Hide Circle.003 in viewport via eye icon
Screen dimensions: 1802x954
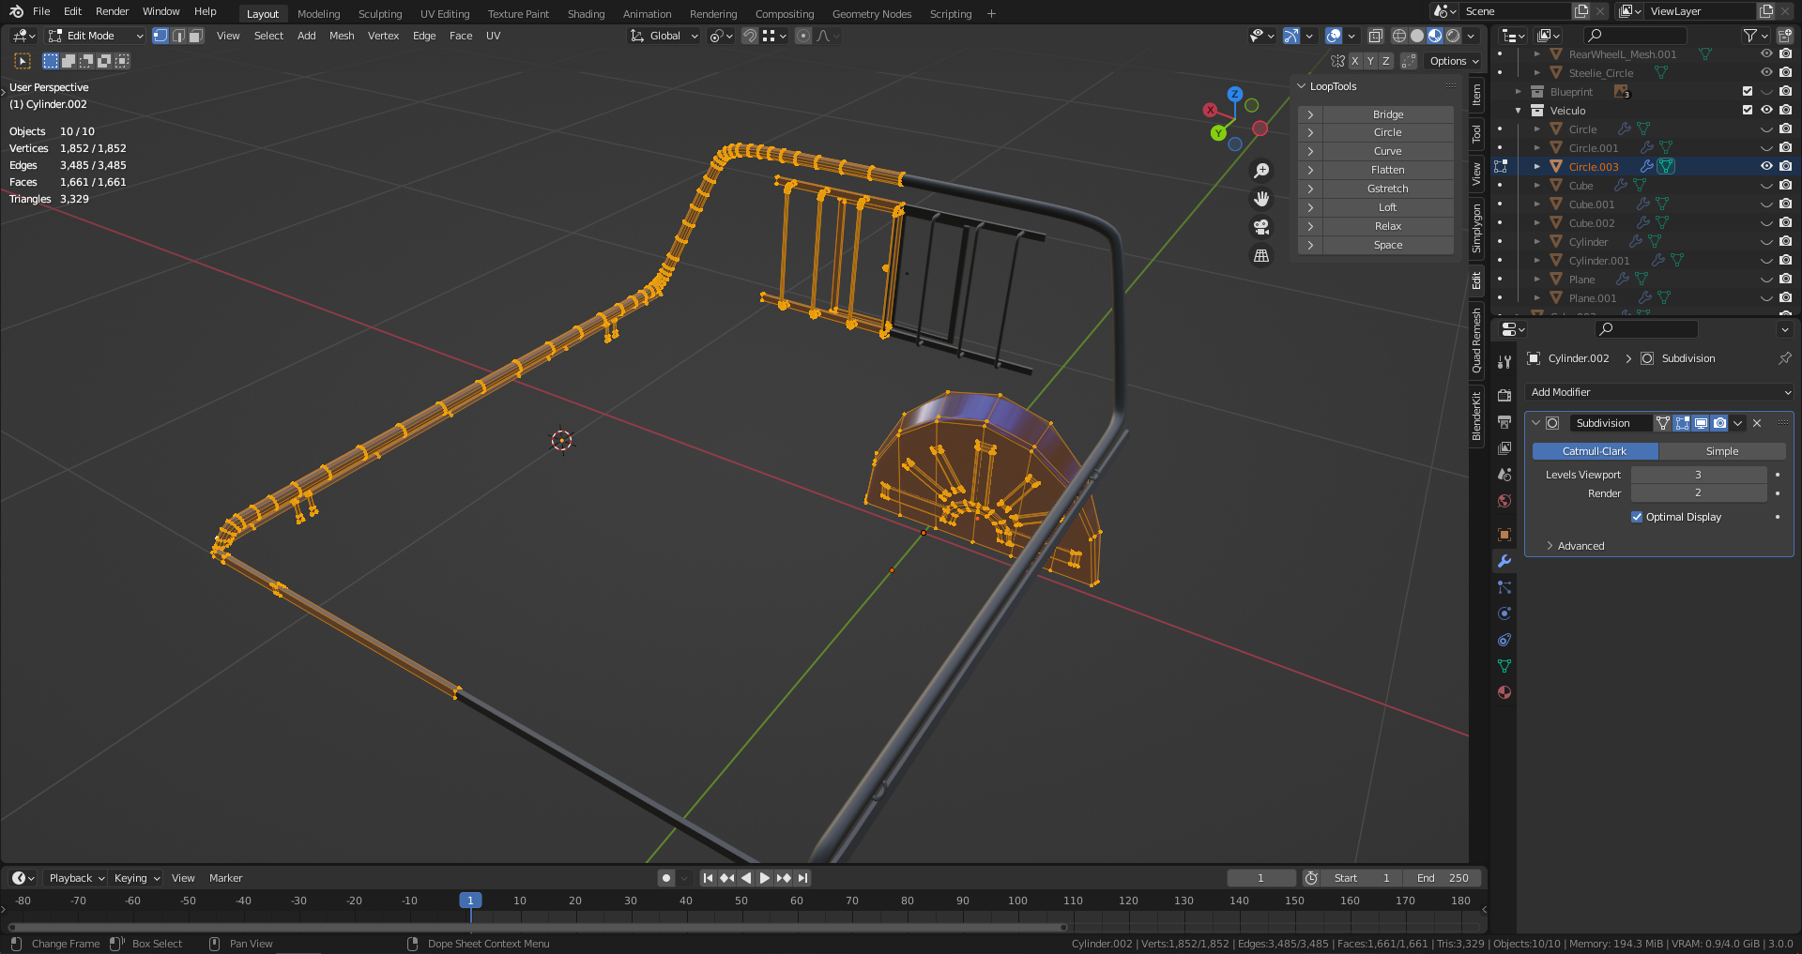pos(1766,166)
